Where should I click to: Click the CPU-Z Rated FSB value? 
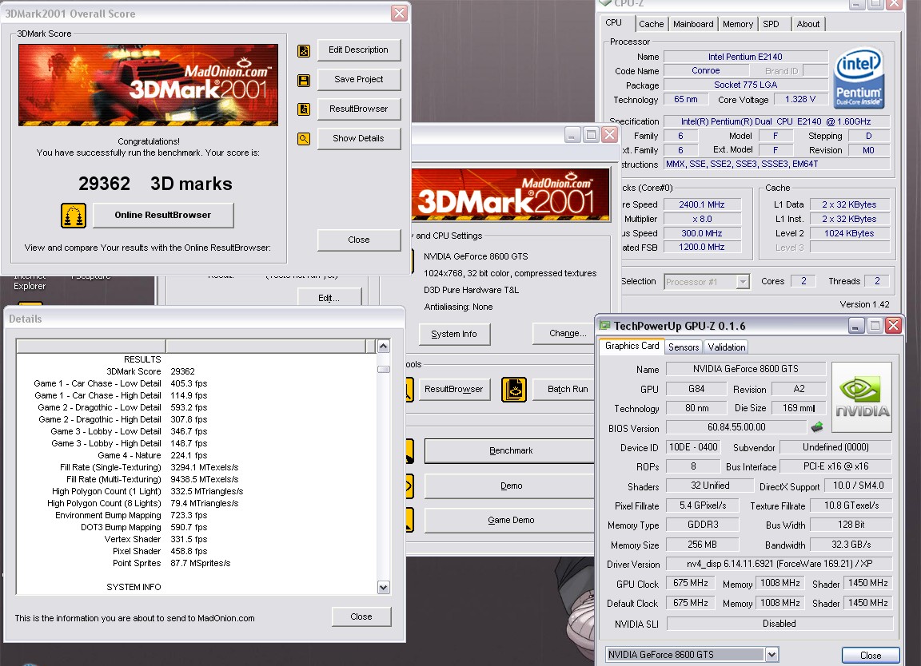(x=702, y=248)
